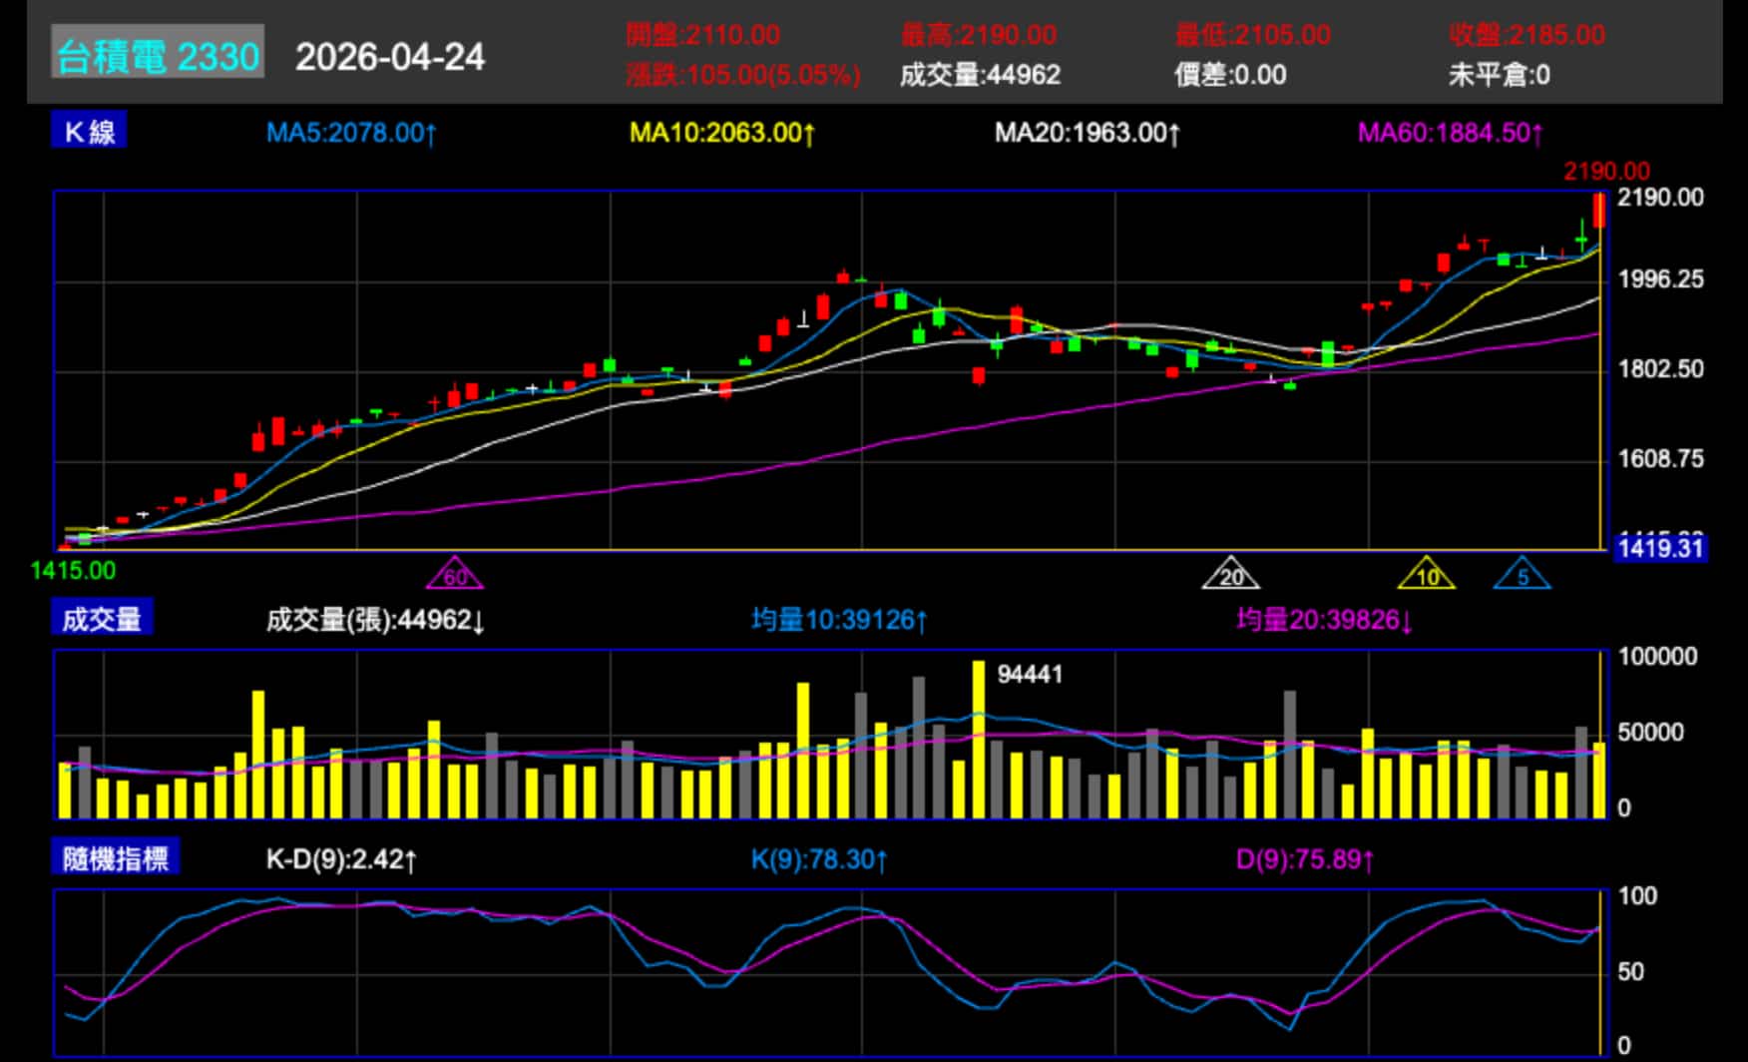Open the K線 chart panel label

pyautogui.click(x=89, y=131)
